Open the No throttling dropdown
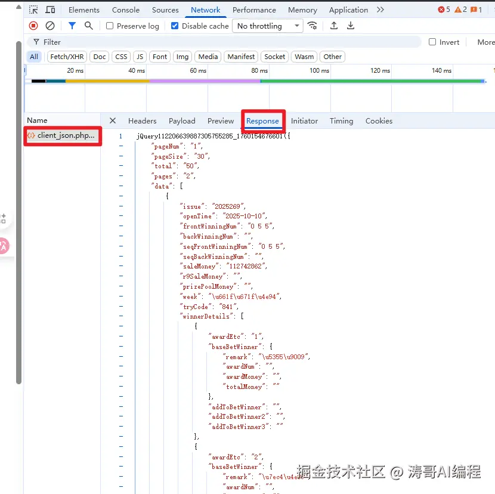Image resolution: width=495 pixels, height=494 pixels. pyautogui.click(x=267, y=26)
